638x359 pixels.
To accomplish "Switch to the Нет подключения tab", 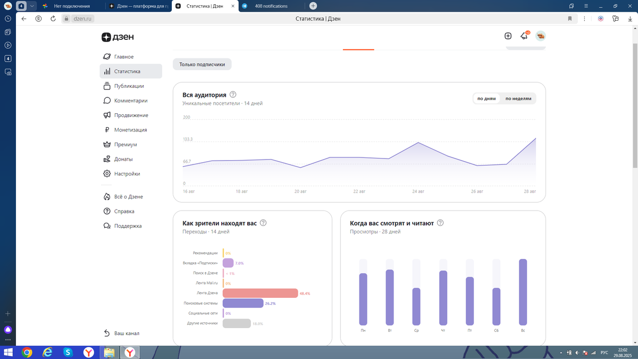I will (71, 6).
